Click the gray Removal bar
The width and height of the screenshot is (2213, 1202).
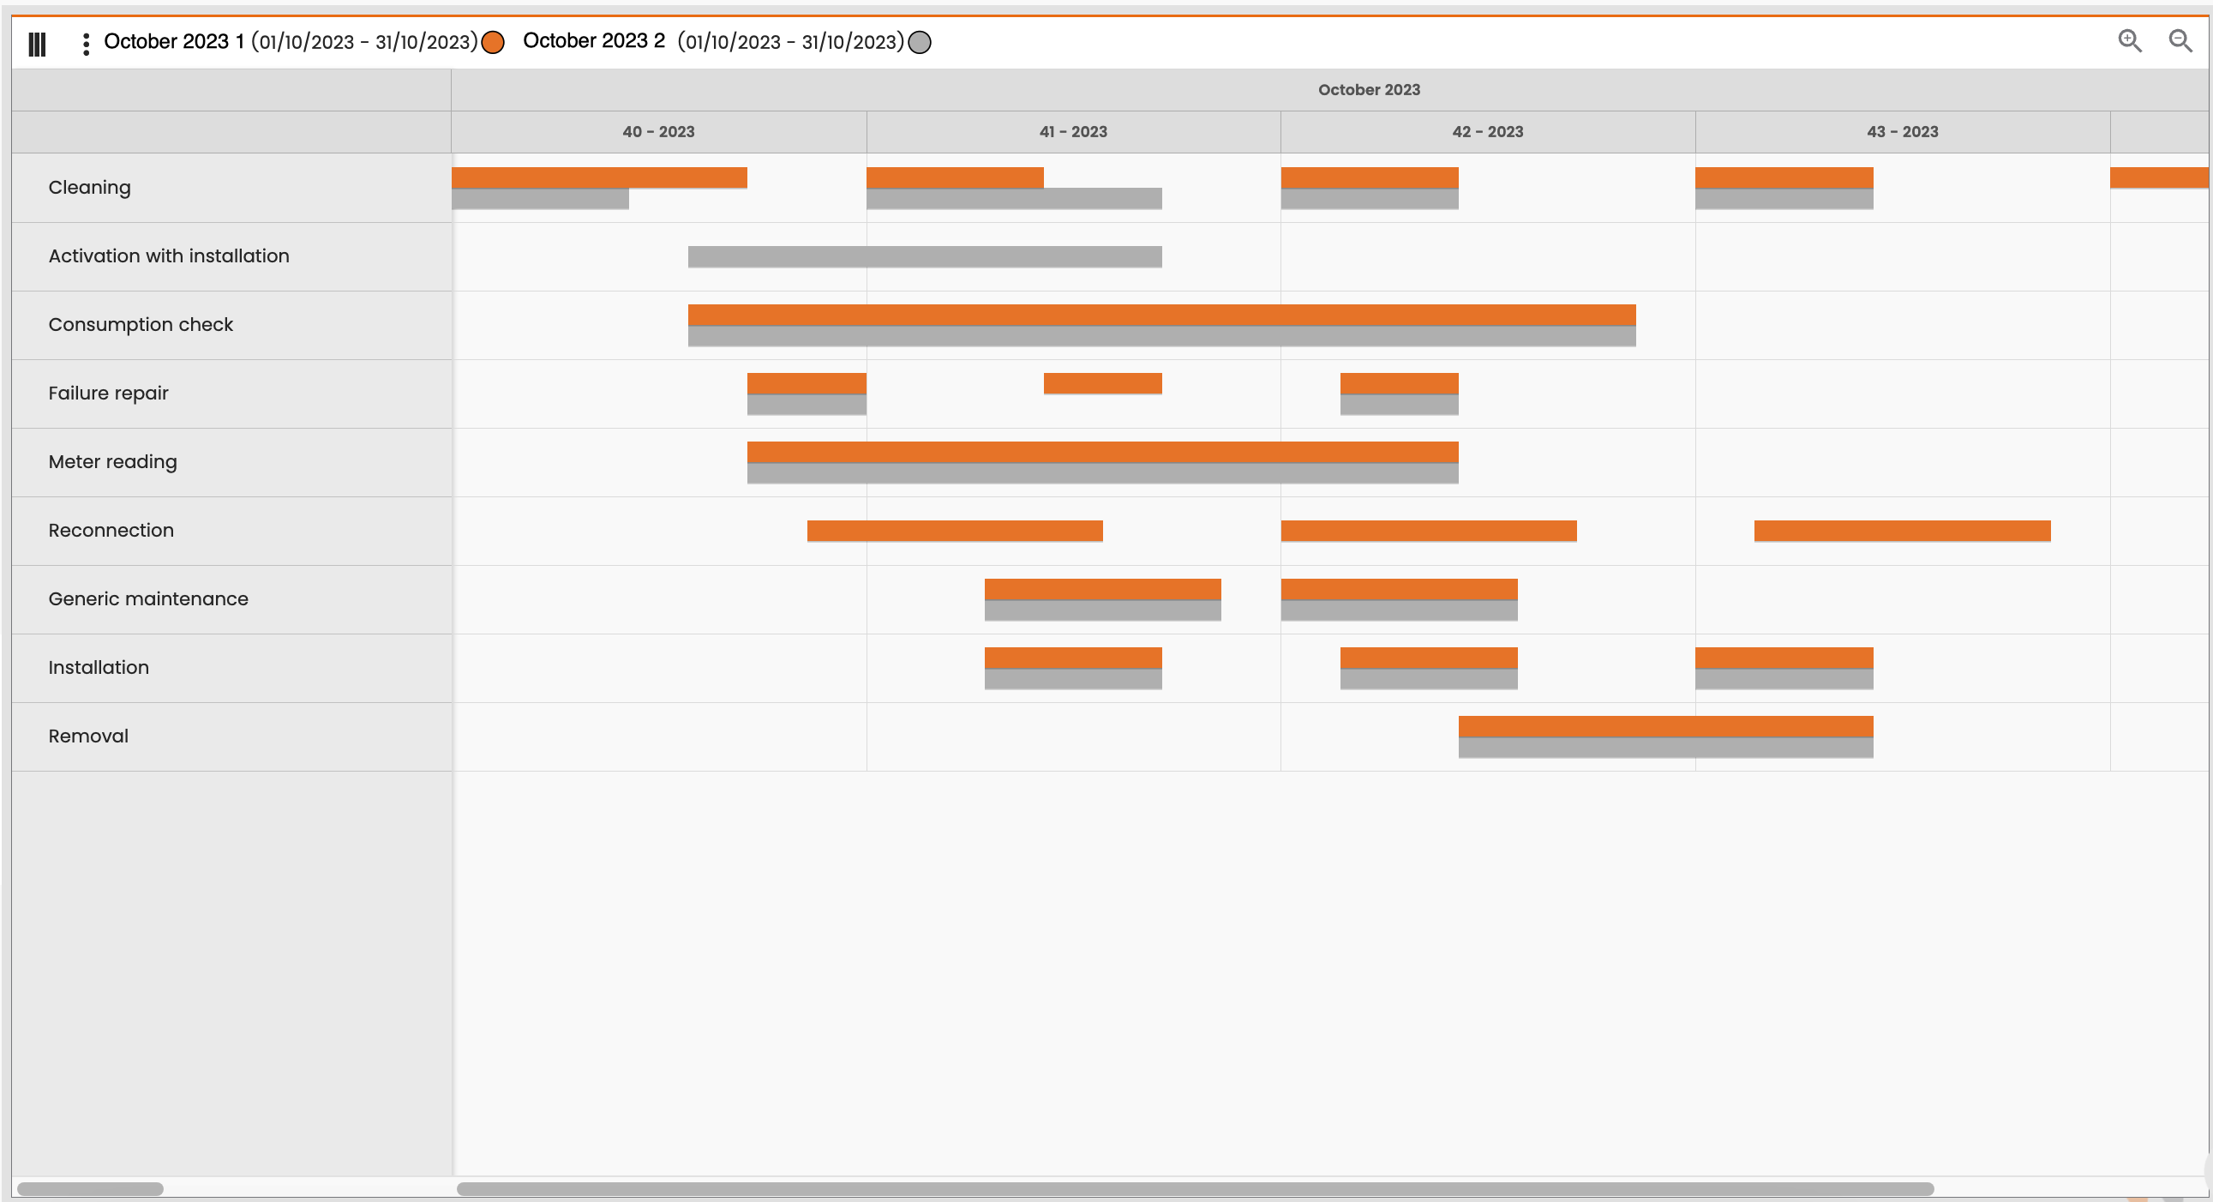click(1666, 748)
